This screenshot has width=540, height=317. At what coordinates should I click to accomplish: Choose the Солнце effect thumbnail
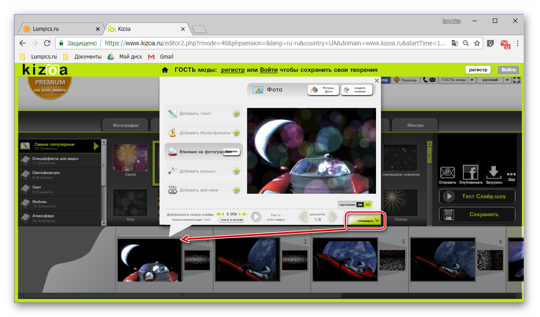pyautogui.click(x=401, y=203)
